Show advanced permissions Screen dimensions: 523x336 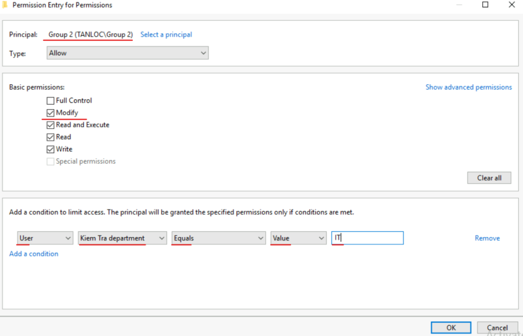(468, 87)
